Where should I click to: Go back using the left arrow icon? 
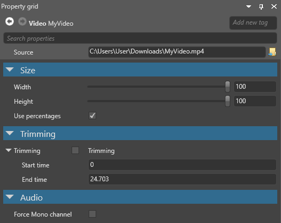click(10, 22)
